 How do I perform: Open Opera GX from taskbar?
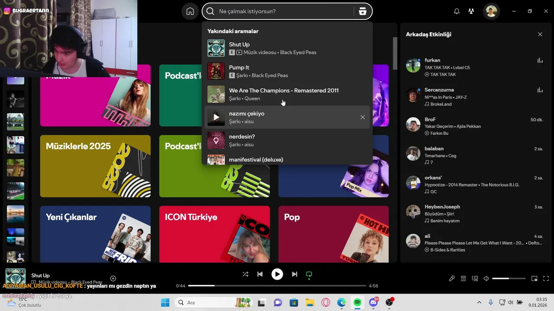click(325, 302)
